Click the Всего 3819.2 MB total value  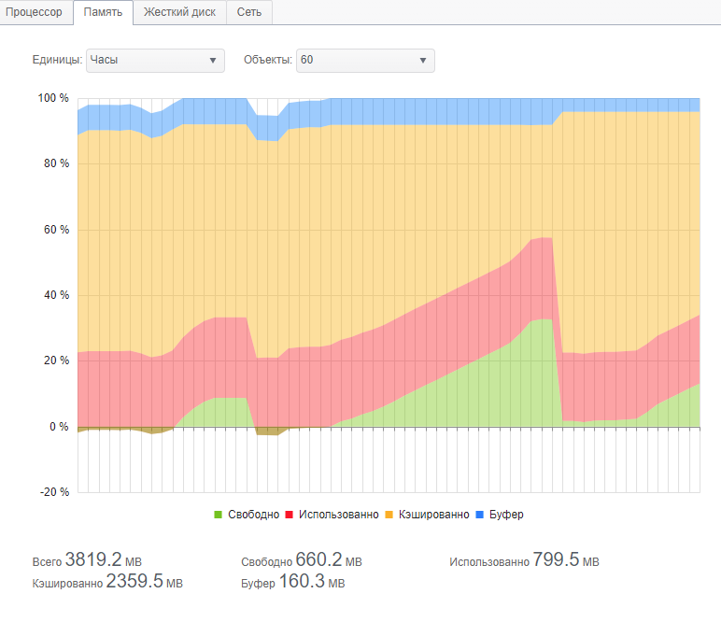point(103,560)
